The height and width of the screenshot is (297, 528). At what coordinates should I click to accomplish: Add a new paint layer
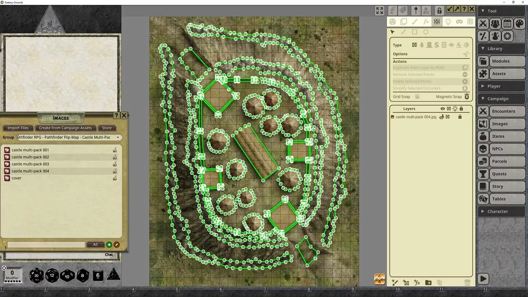[395, 283]
